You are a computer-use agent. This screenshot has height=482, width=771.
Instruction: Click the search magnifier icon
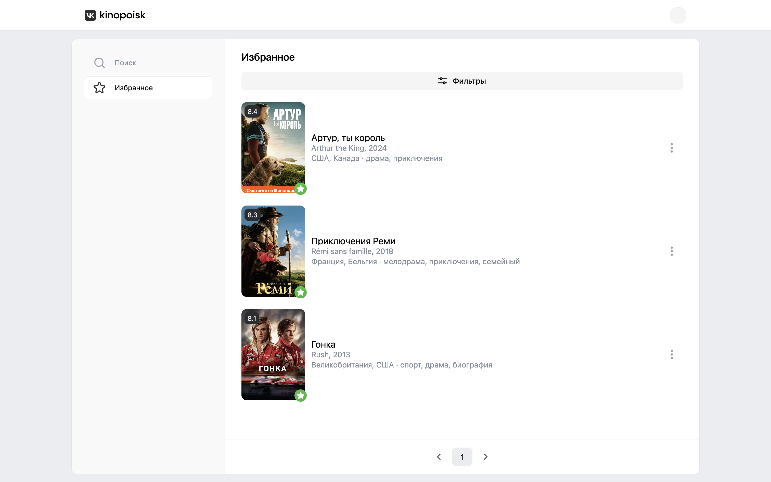(x=99, y=63)
